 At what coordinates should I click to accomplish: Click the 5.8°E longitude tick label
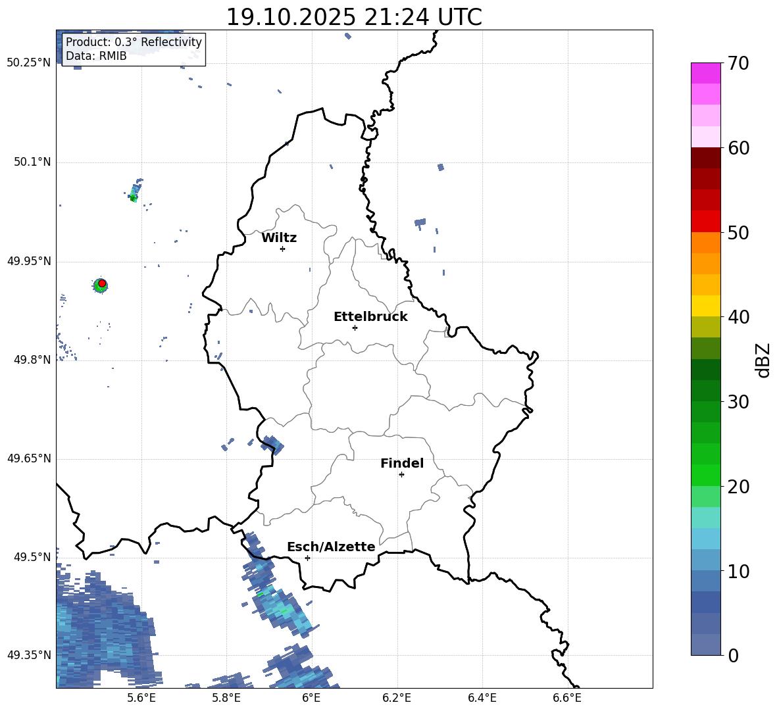(x=226, y=698)
